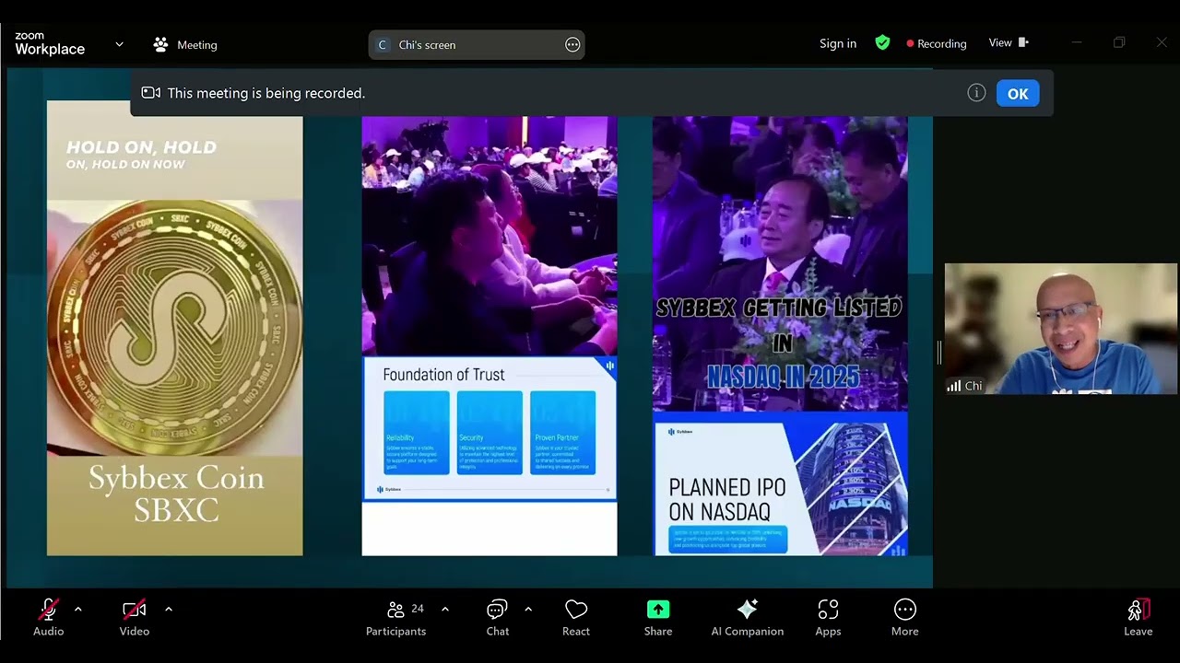Expand the Zoom Workplace dropdown arrow
The image size is (1180, 663).
pos(119,43)
